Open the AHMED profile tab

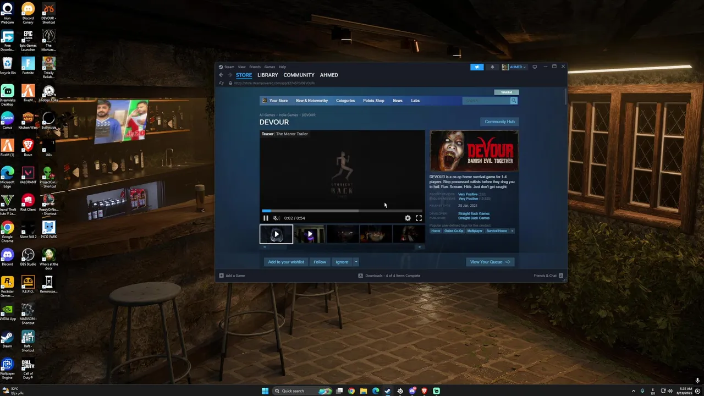[x=329, y=75]
